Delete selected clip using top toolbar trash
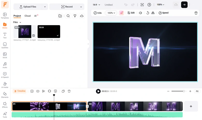Viewport: 202px width, 120px height. click(196, 13)
